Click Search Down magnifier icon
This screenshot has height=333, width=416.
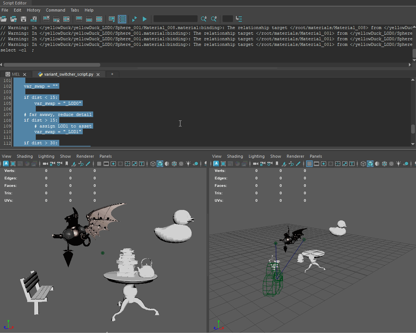coord(204,19)
